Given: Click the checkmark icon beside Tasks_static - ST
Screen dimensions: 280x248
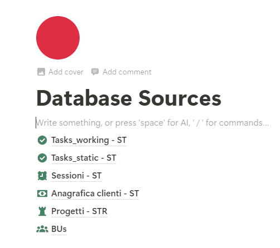Looking at the screenshot, I should [42, 158].
